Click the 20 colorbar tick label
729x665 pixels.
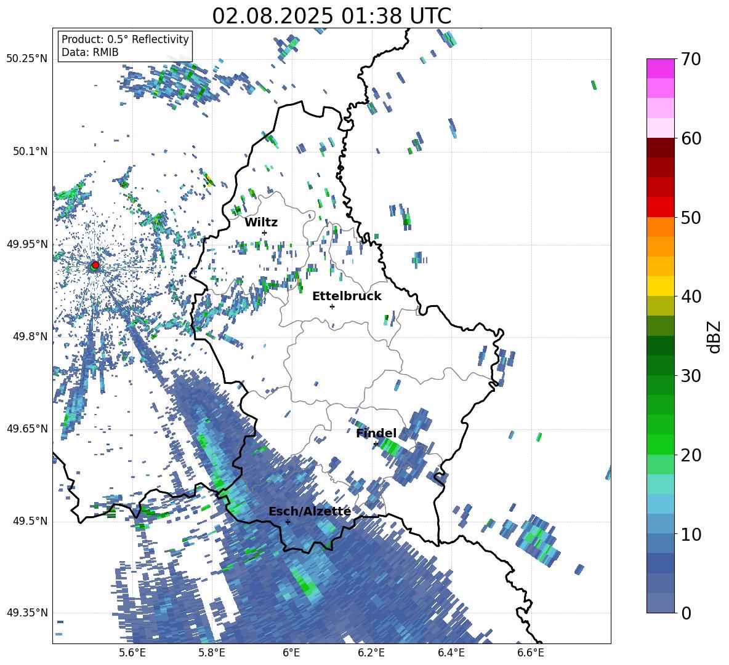coord(691,455)
